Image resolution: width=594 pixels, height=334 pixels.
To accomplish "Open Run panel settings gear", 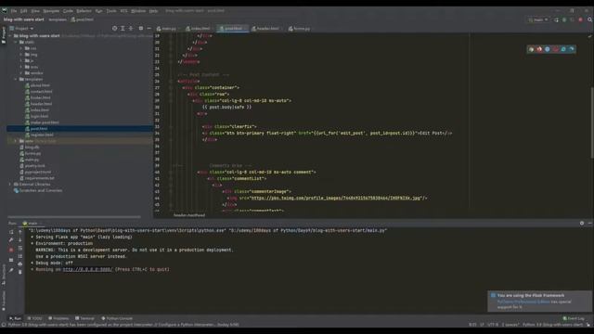I will (582, 224).
